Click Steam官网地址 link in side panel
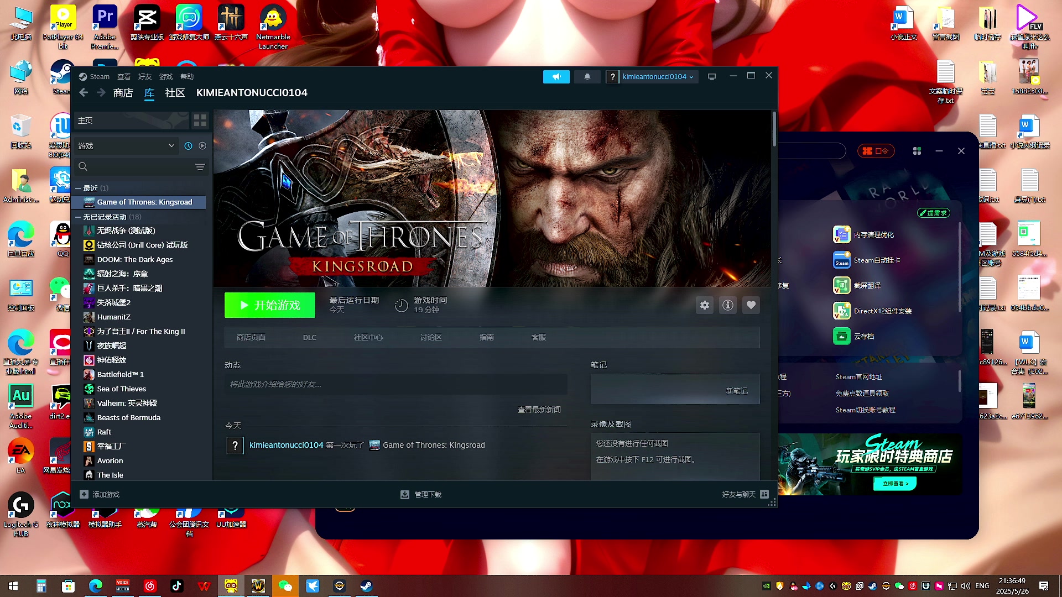Viewport: 1062px width, 597px height. pyautogui.click(x=859, y=377)
